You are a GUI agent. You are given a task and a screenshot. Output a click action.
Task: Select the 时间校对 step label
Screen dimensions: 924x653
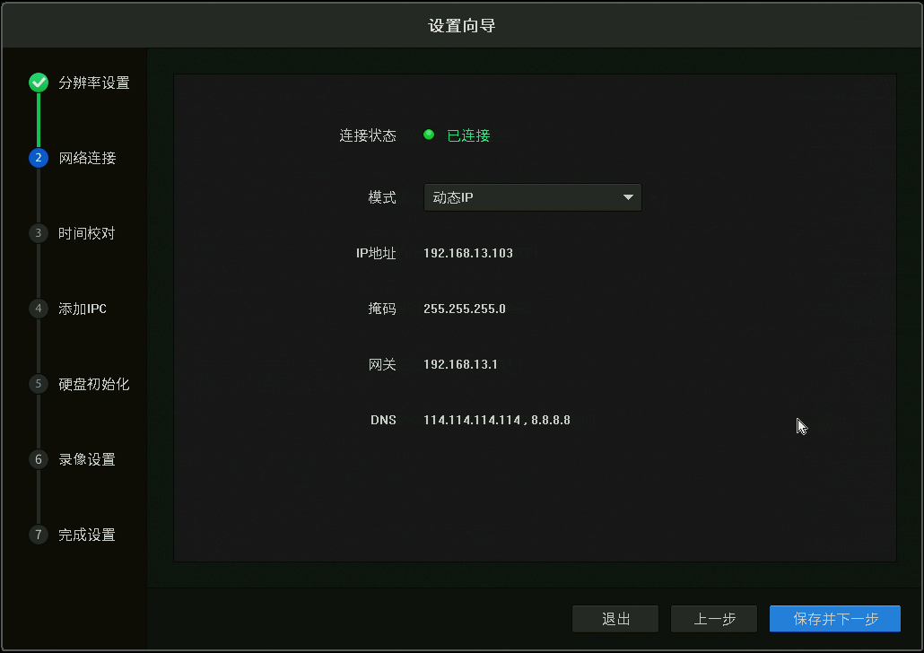tap(87, 233)
